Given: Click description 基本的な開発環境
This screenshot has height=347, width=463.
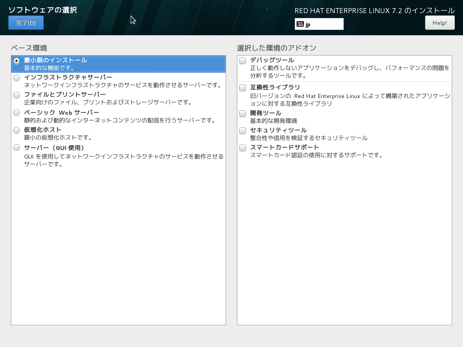Looking at the screenshot, I should 274,121.
